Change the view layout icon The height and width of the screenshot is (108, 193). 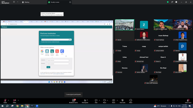(176, 2)
